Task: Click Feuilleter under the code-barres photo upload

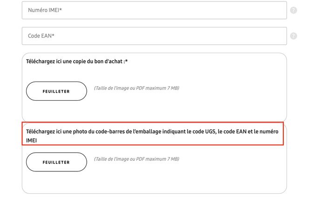Action: [x=56, y=162]
